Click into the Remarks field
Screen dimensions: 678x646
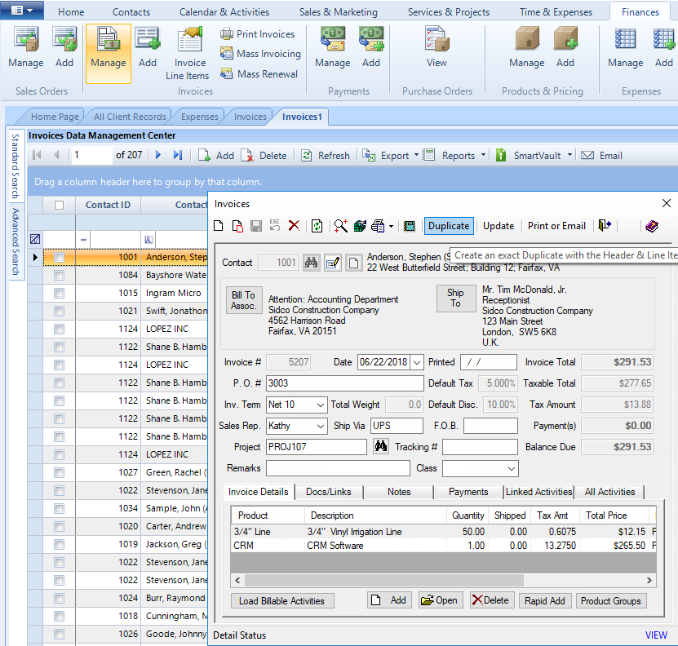[x=338, y=468]
